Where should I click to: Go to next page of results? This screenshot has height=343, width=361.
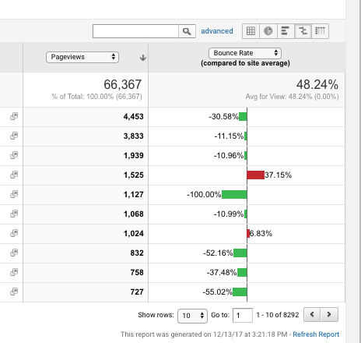click(x=329, y=315)
